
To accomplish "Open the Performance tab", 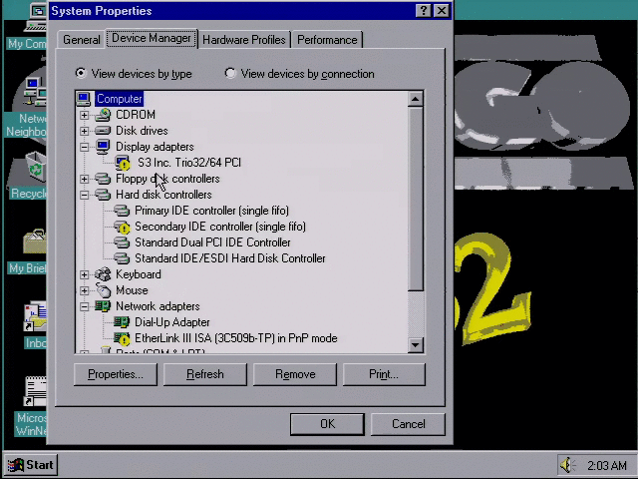I will point(327,40).
